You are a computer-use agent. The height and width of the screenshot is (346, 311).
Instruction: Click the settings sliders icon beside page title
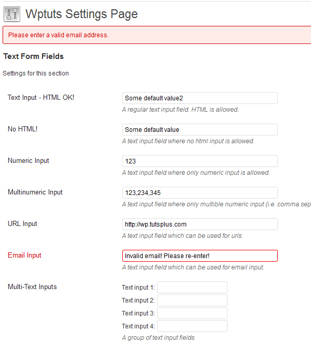(x=12, y=14)
